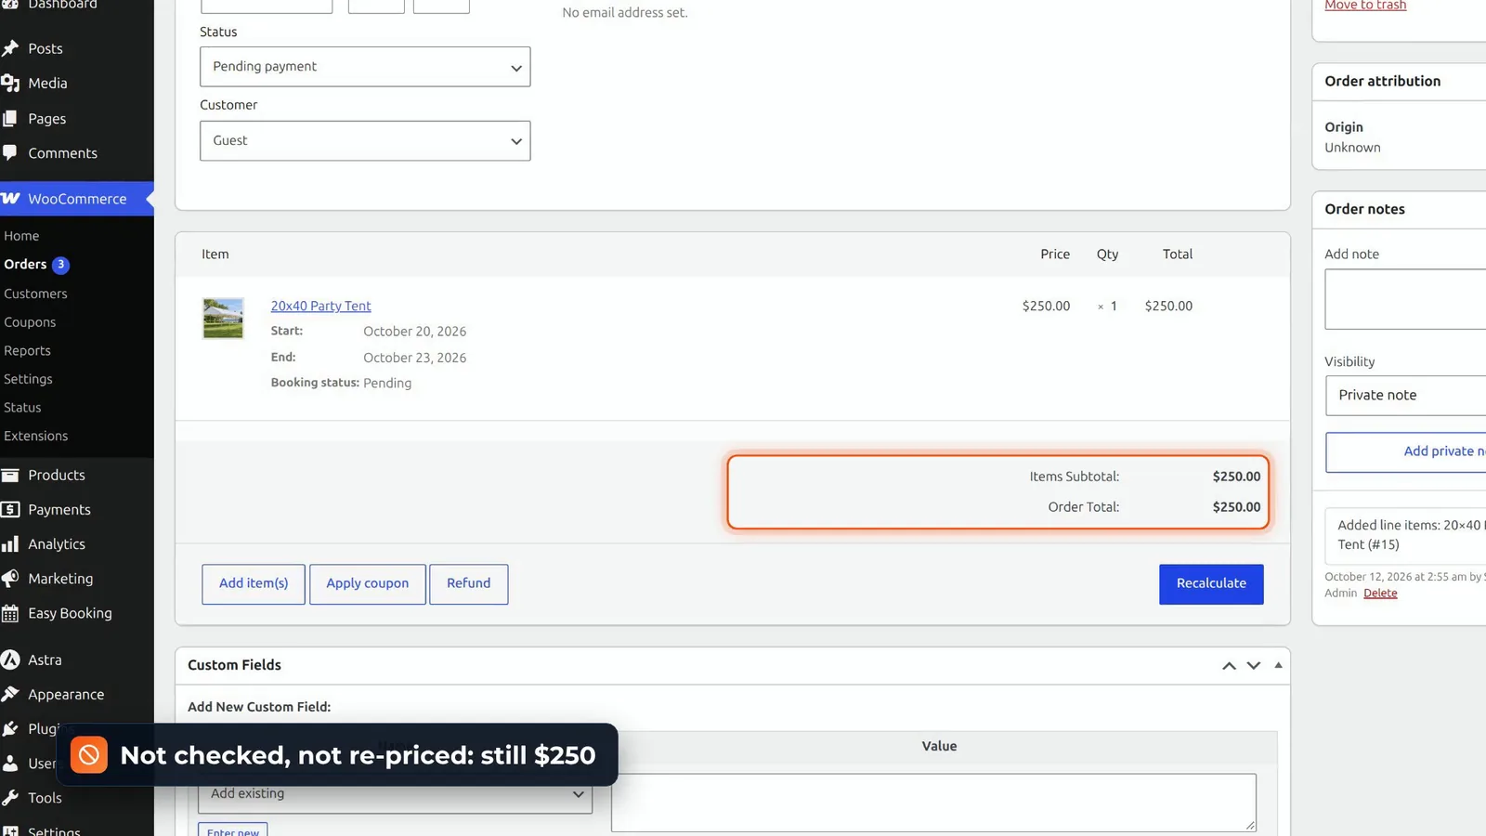1486x836 pixels.
Task: Open the Add existing custom field dropdown
Action: pos(395,794)
